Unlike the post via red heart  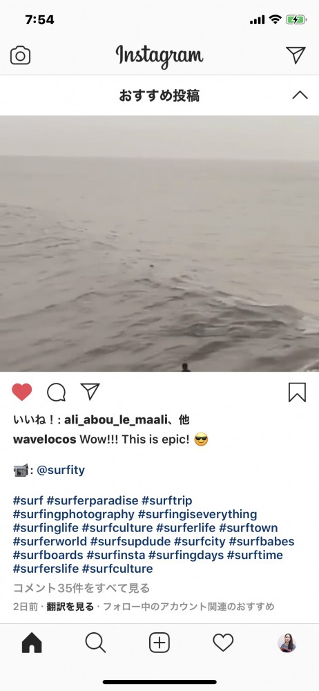coord(22,392)
